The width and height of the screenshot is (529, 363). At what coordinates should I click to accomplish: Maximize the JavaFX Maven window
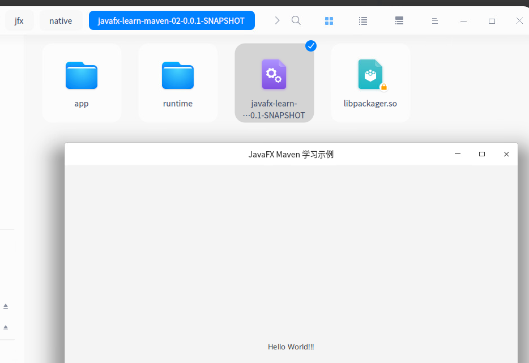point(482,154)
